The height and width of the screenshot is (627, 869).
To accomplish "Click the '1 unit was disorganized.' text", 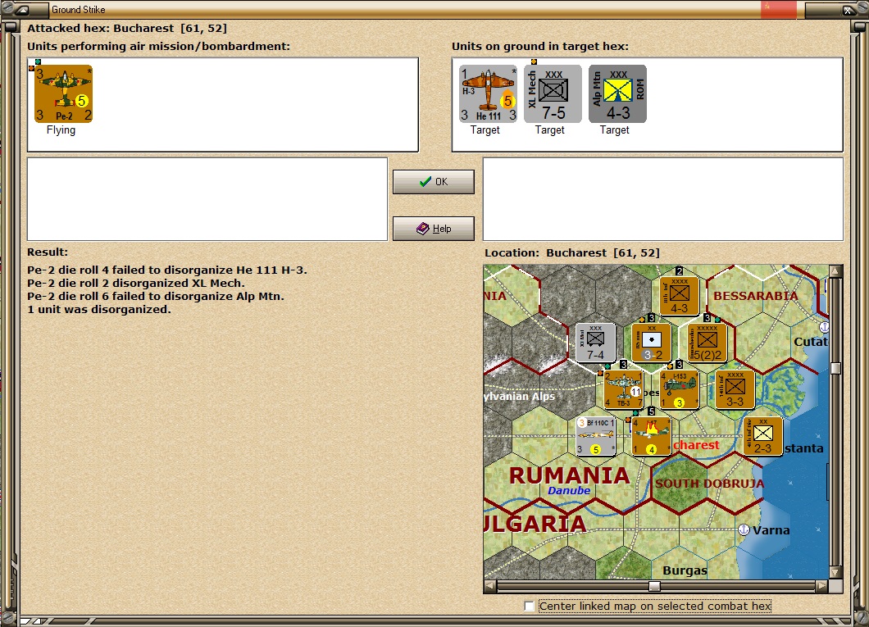I will (x=99, y=310).
